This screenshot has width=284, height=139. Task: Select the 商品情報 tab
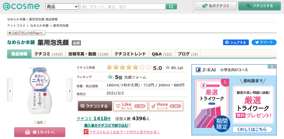point(19,54)
